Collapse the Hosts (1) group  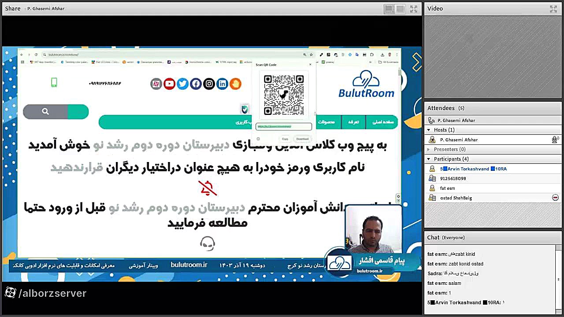(x=429, y=130)
